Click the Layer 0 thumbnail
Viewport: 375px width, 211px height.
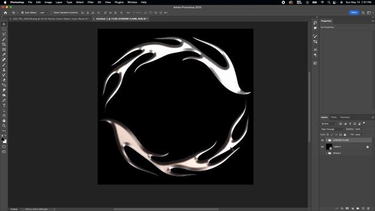[x=329, y=147]
